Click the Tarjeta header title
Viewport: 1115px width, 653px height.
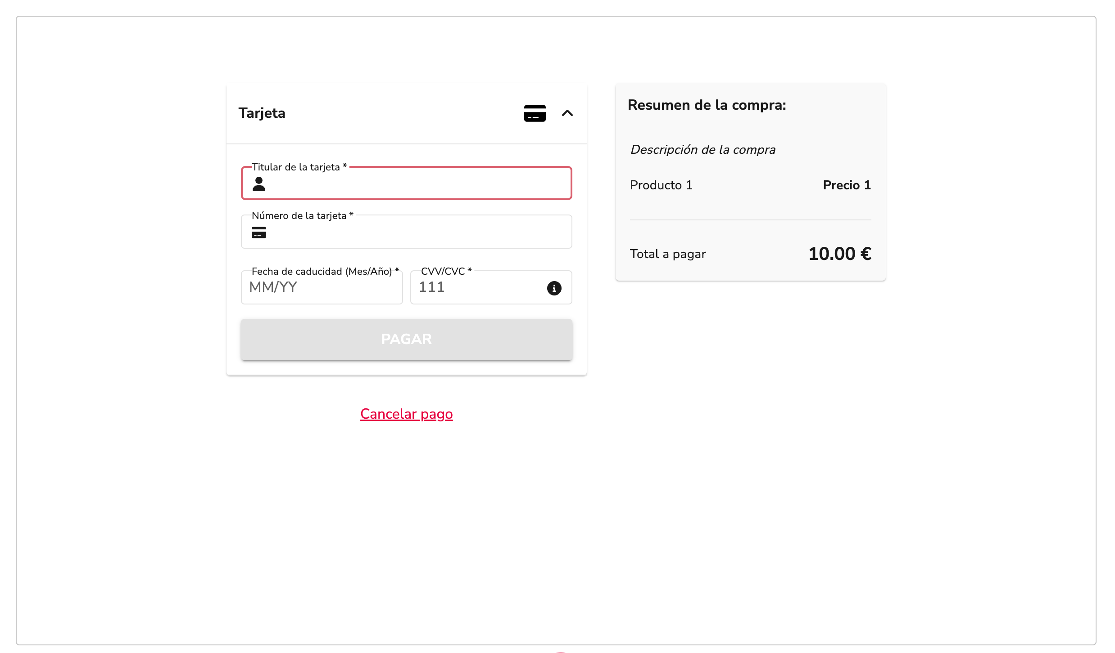[262, 113]
